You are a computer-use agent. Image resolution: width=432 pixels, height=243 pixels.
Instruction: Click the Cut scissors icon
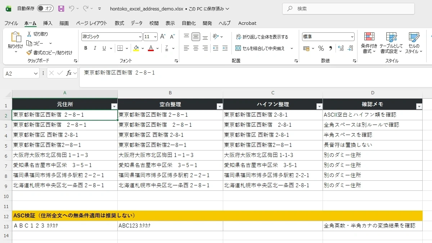point(30,34)
